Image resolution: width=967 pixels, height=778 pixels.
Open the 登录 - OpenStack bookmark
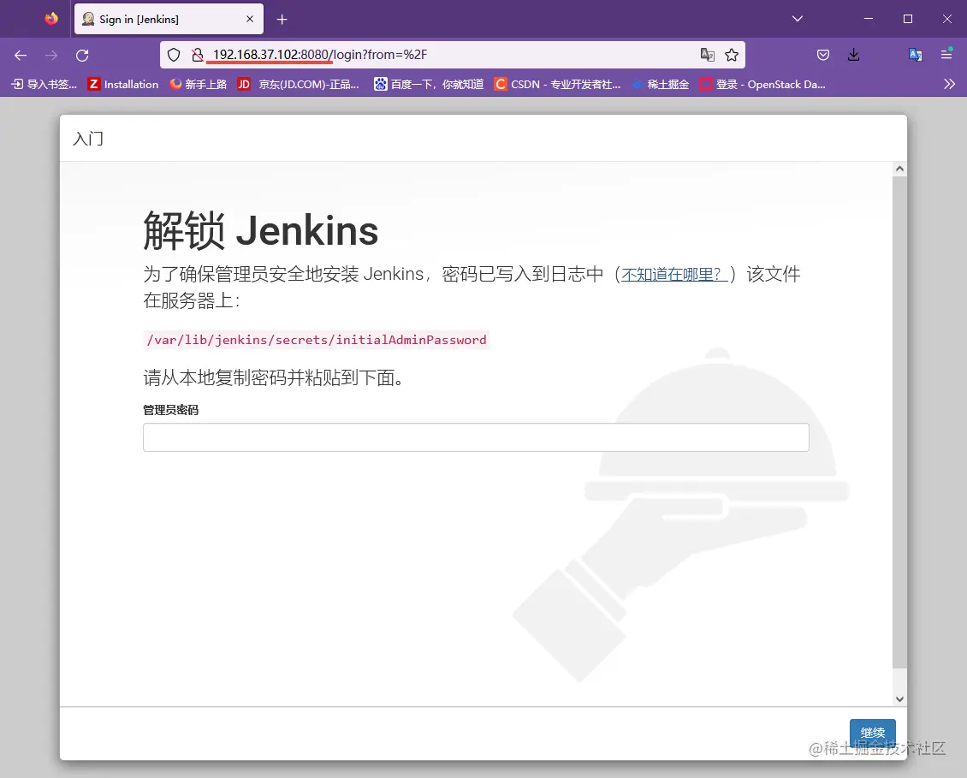point(762,85)
